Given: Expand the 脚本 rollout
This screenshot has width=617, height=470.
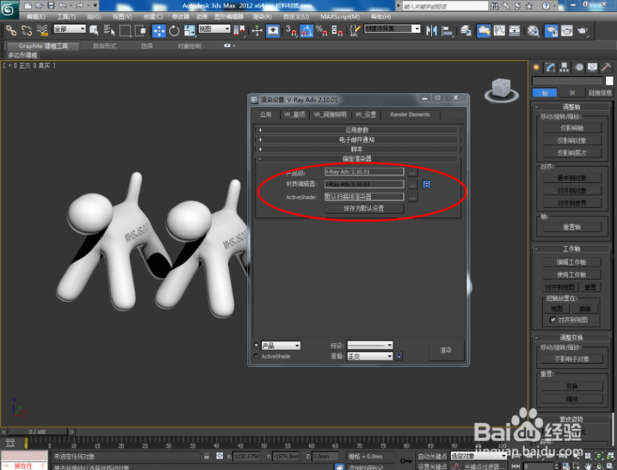Looking at the screenshot, I should click(357, 149).
